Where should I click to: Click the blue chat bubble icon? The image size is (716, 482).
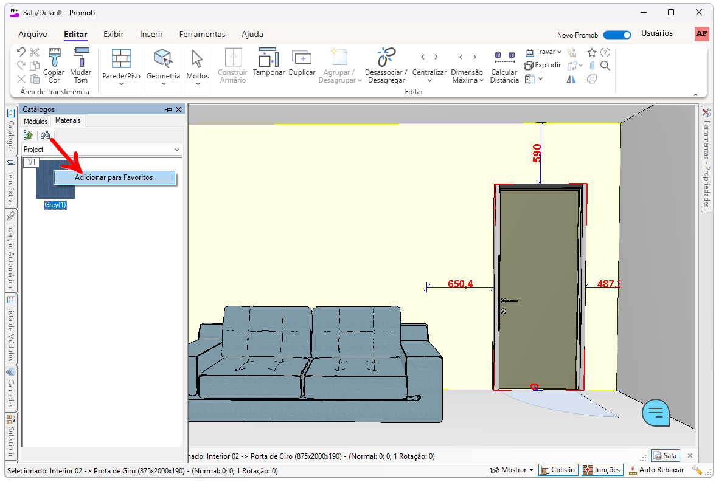pyautogui.click(x=656, y=413)
